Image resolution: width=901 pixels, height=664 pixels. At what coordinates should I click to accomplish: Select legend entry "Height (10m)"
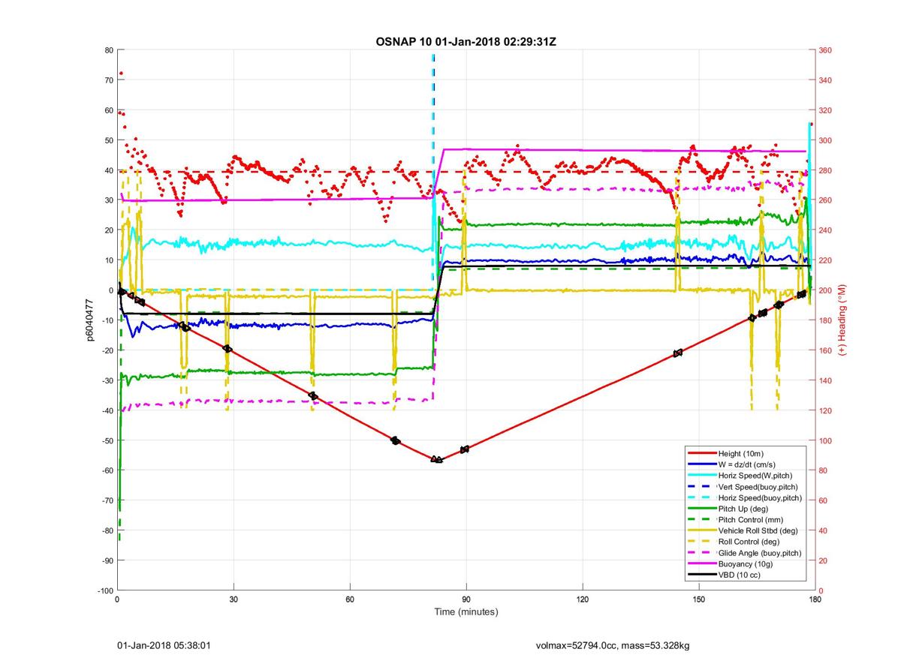coord(742,454)
